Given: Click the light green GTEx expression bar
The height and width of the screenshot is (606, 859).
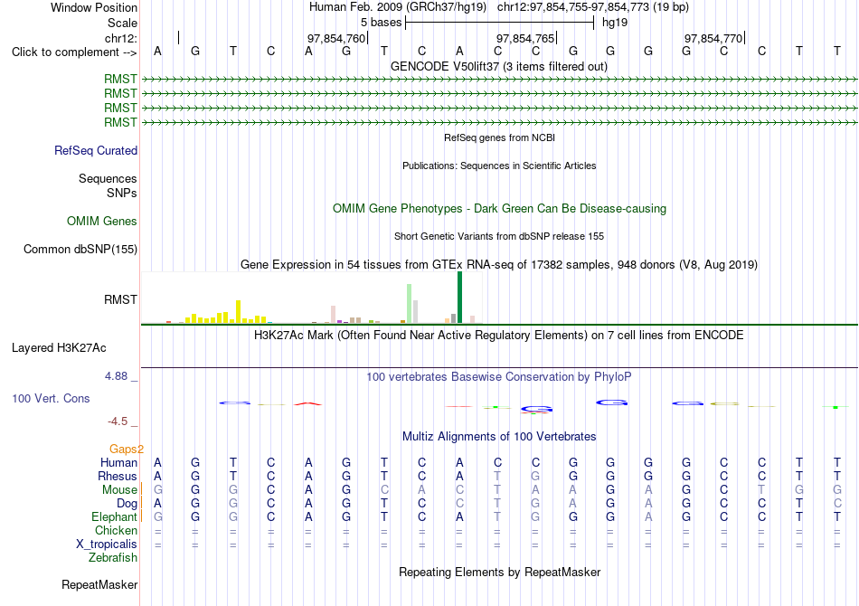Looking at the screenshot, I should (410, 304).
